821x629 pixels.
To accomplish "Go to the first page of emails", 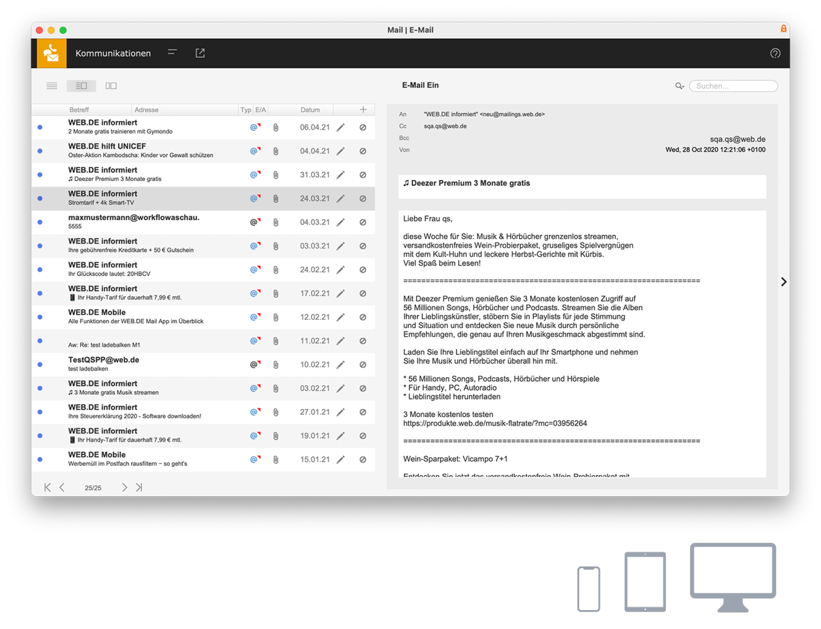I will (x=48, y=488).
